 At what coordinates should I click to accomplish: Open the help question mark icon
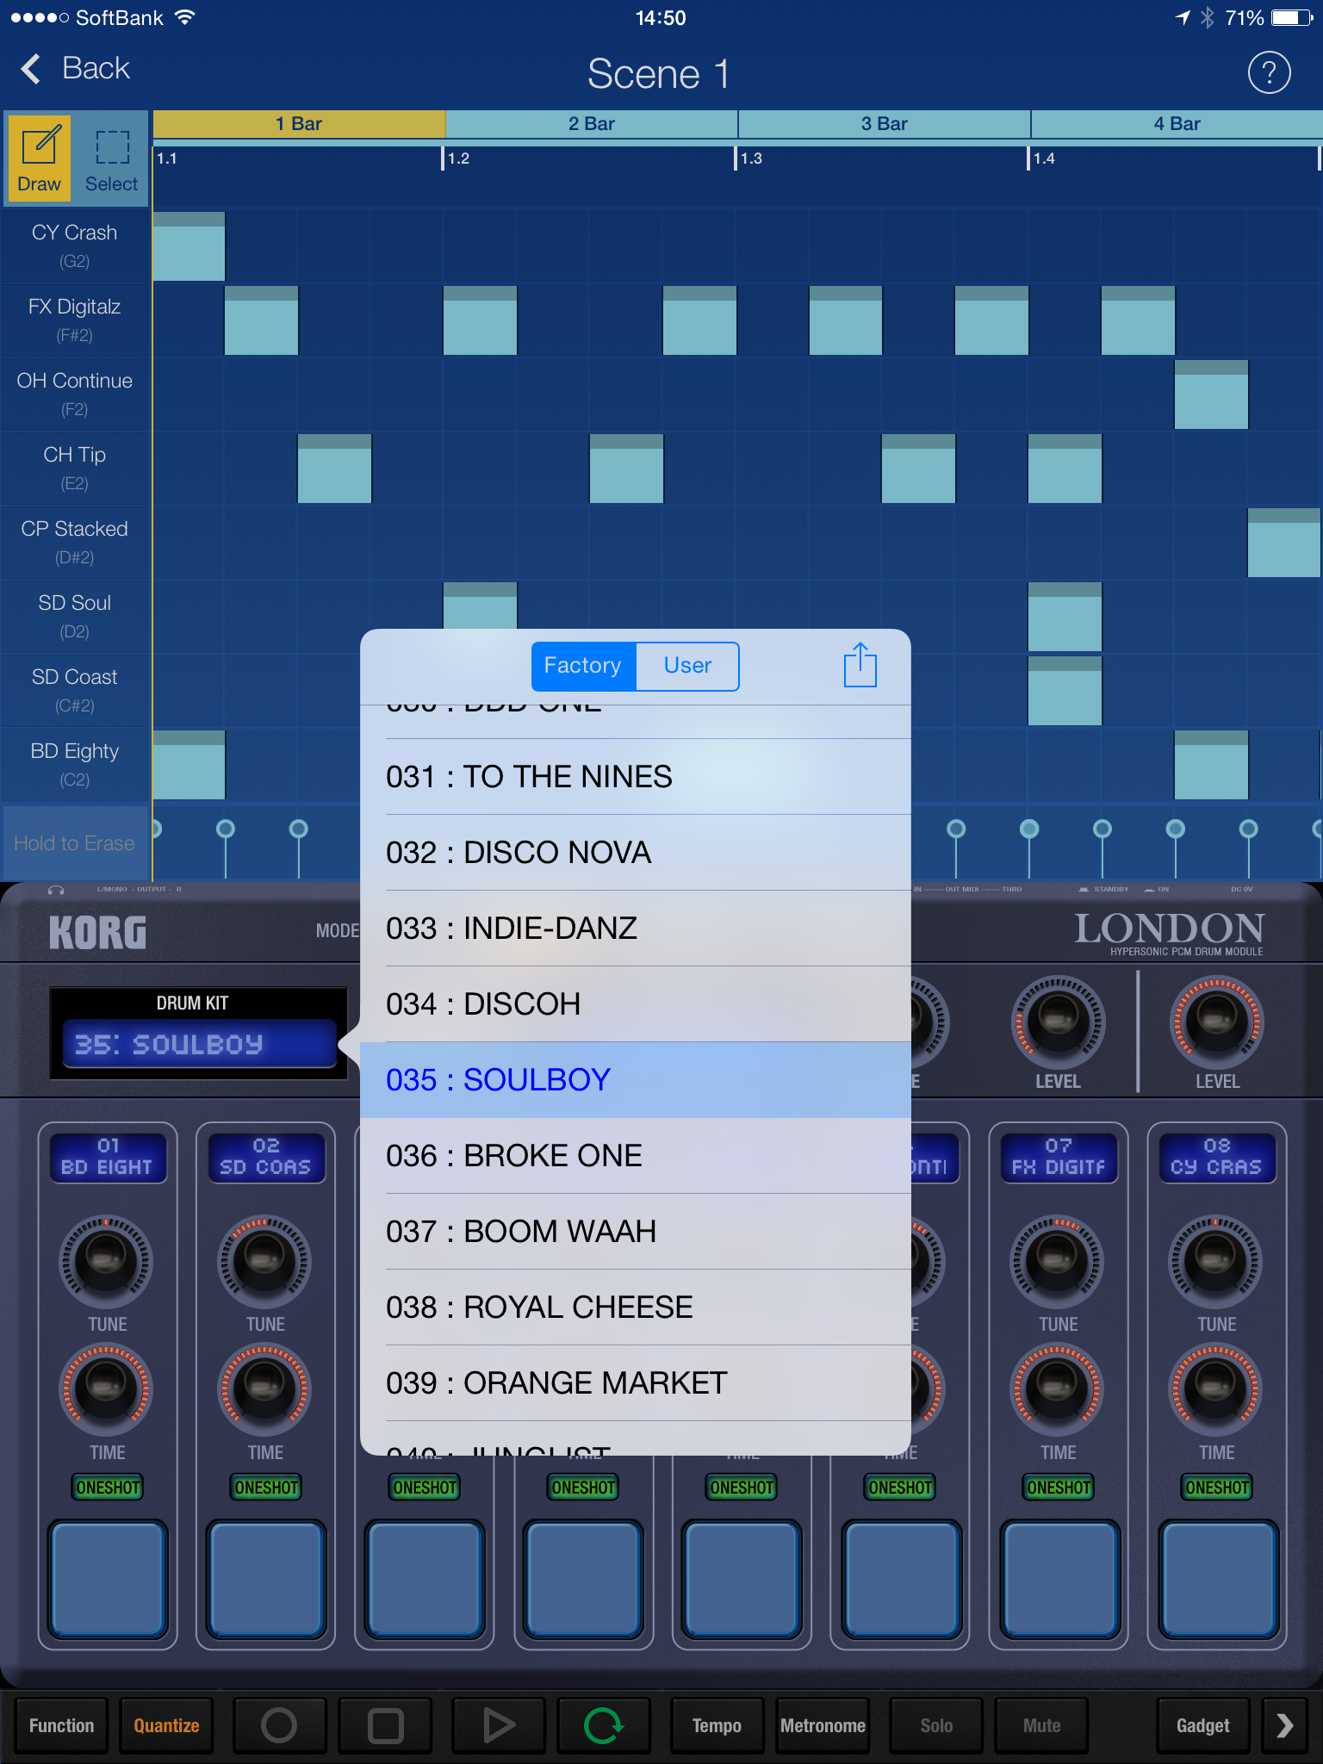1269,72
